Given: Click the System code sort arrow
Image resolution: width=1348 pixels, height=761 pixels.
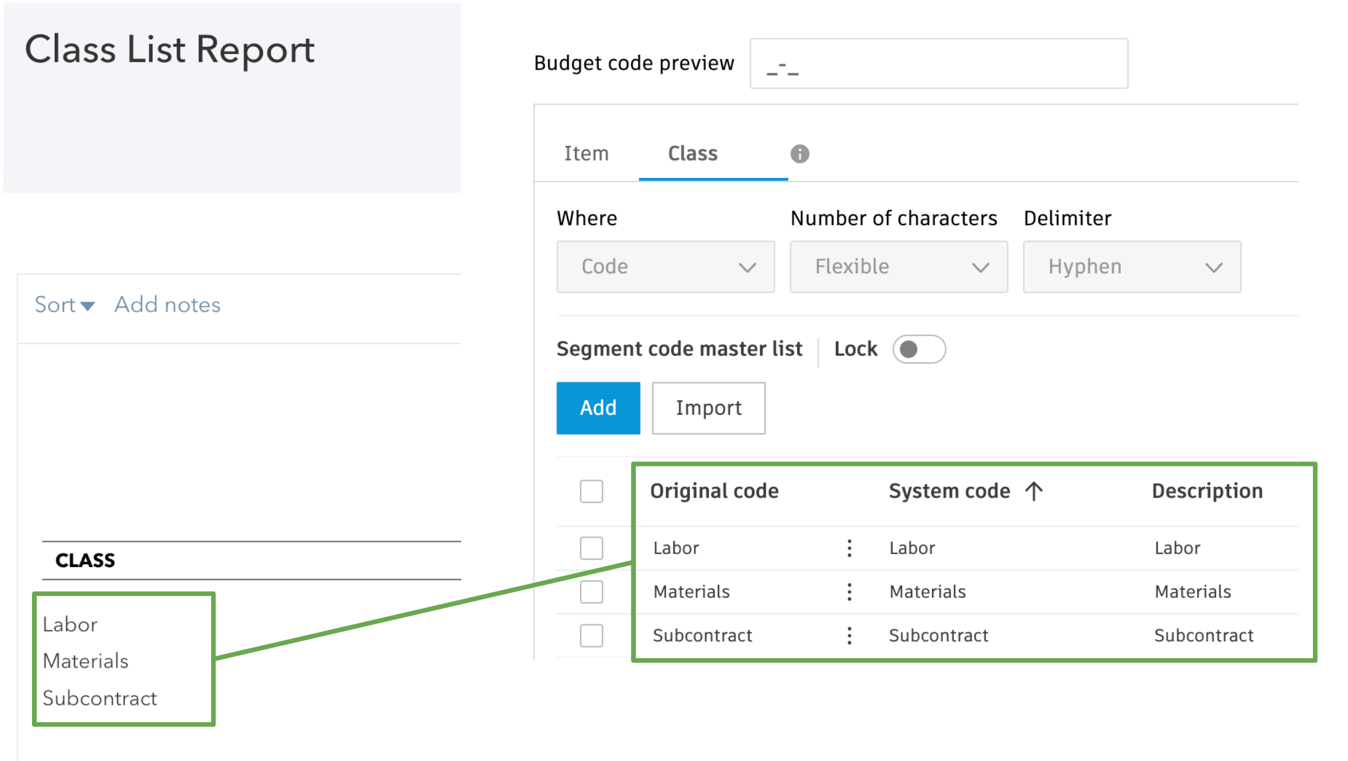Looking at the screenshot, I should (x=1034, y=491).
